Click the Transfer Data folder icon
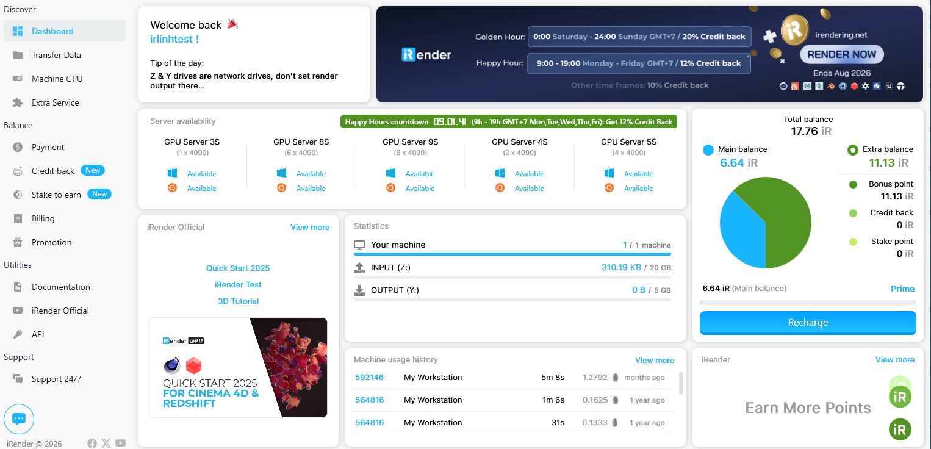The image size is (931, 449). coord(18,55)
